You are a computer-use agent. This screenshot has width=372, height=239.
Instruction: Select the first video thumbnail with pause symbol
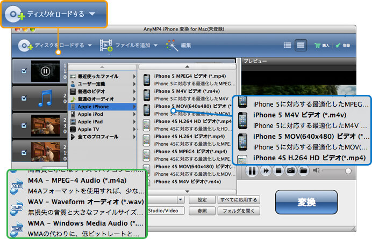click(45, 71)
